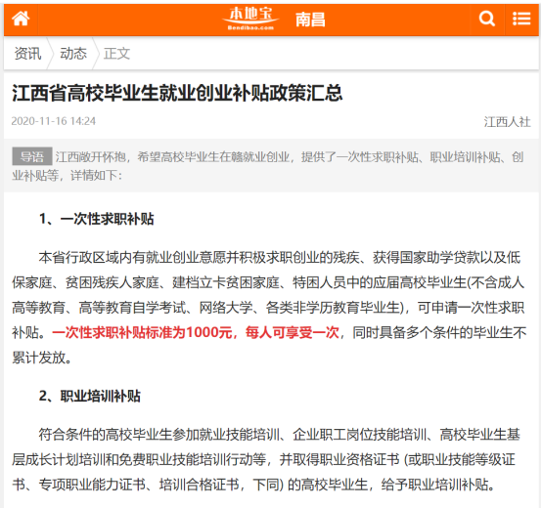Image resolution: width=542 pixels, height=508 pixels.
Task: Click the 江西人社 source label
Action: pyautogui.click(x=507, y=122)
